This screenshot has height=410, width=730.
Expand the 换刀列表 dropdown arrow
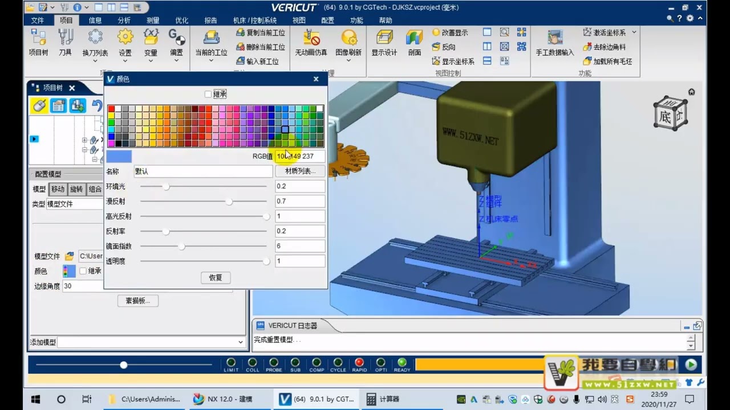(95, 60)
